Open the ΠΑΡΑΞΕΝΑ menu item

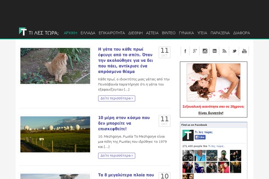(x=220, y=33)
